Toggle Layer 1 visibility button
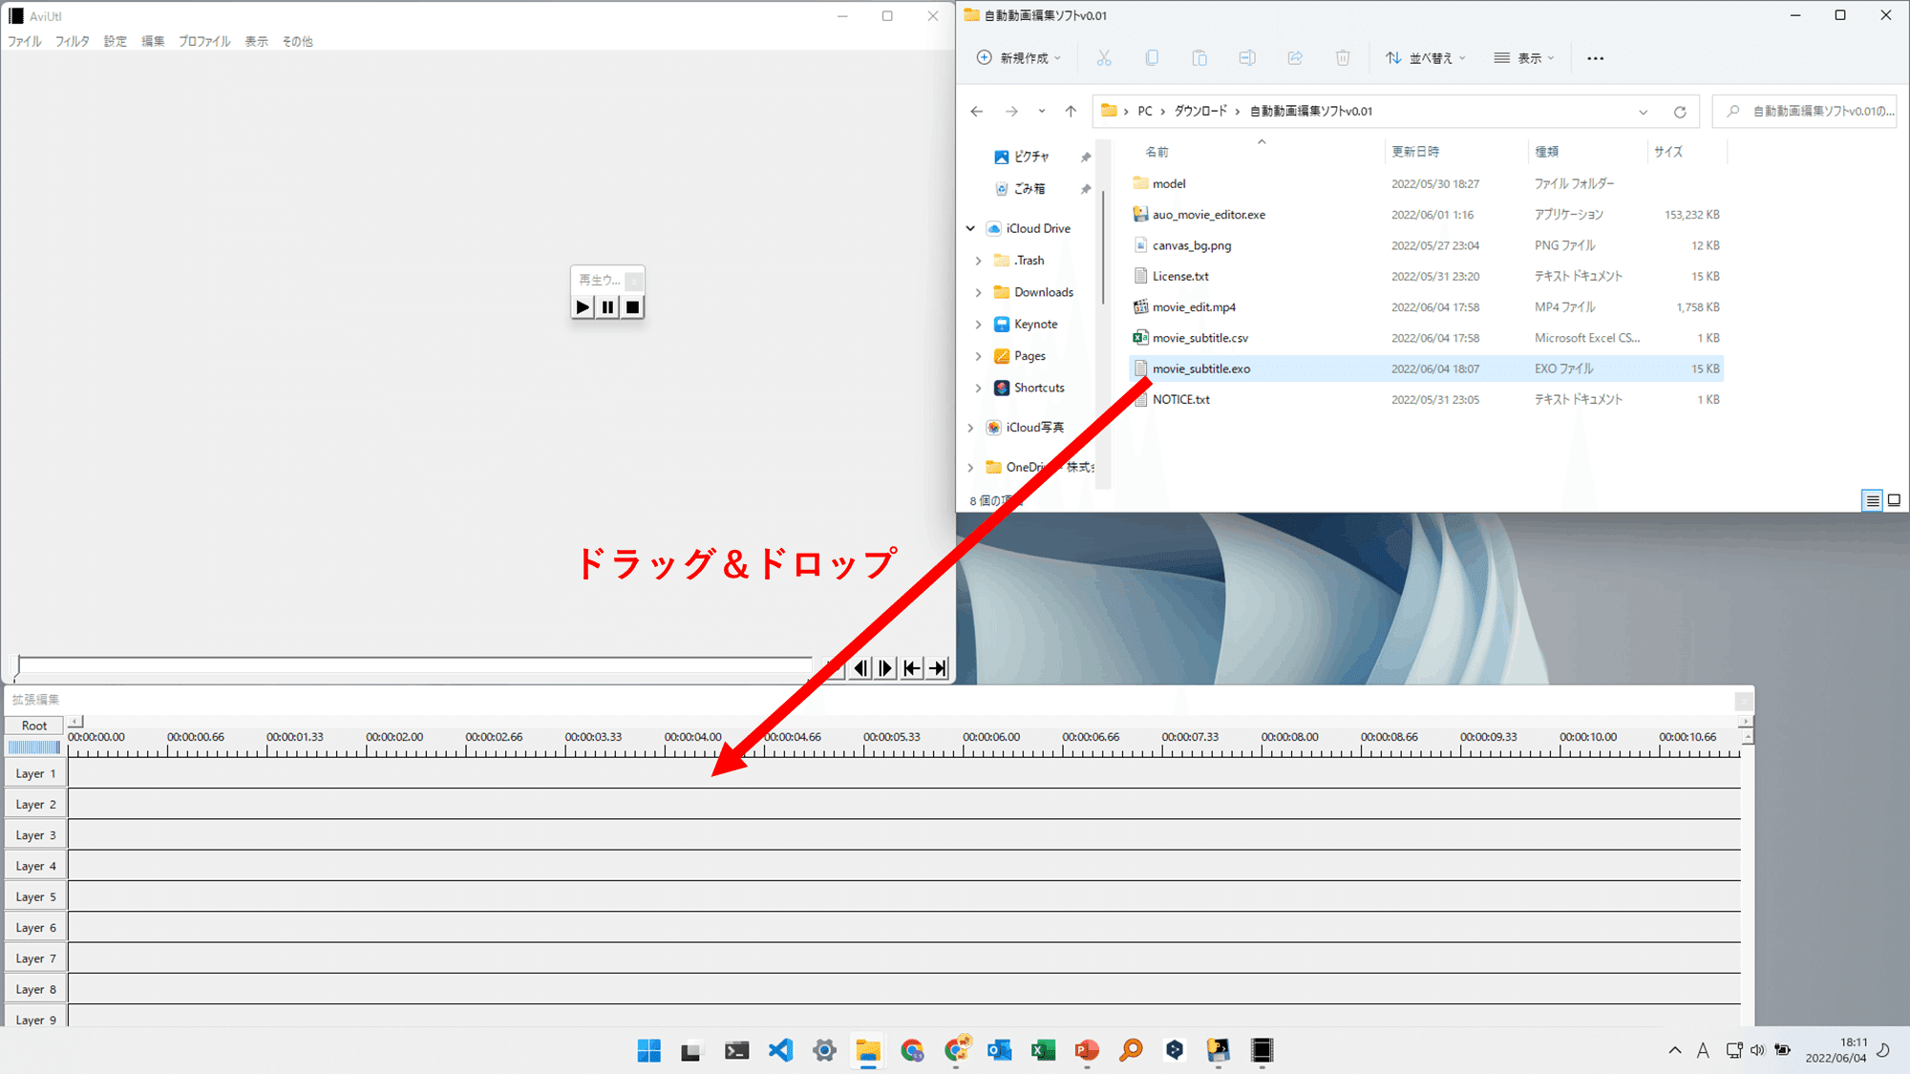 [35, 773]
